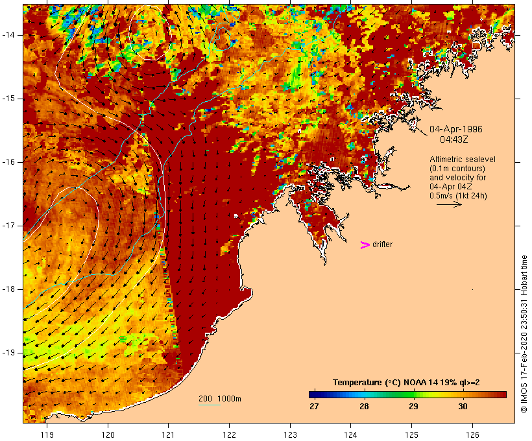Click the time text '04:43Z'
532x441 pixels.
[454, 139]
